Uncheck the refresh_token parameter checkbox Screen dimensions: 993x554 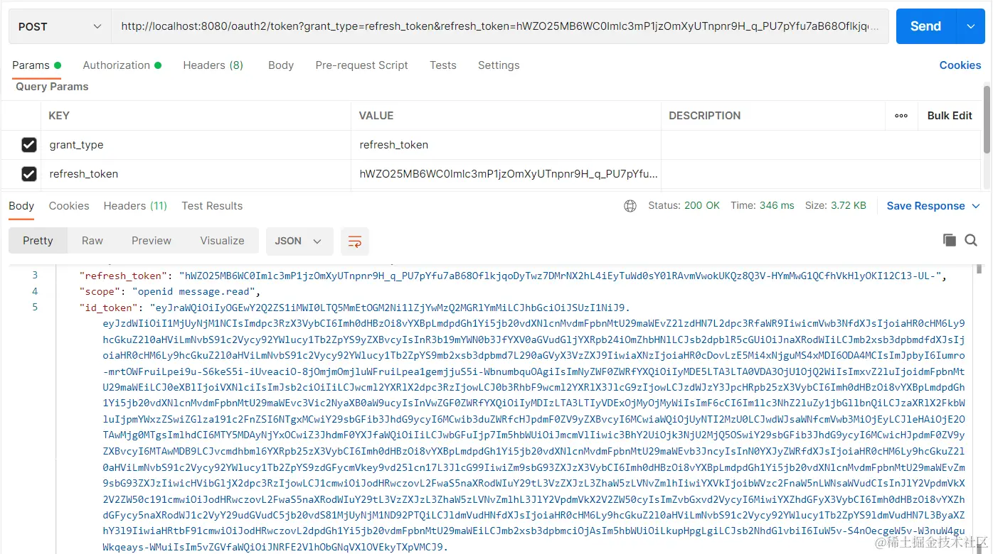tap(29, 174)
